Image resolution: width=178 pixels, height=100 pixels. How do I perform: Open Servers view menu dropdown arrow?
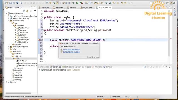coord(164,66)
